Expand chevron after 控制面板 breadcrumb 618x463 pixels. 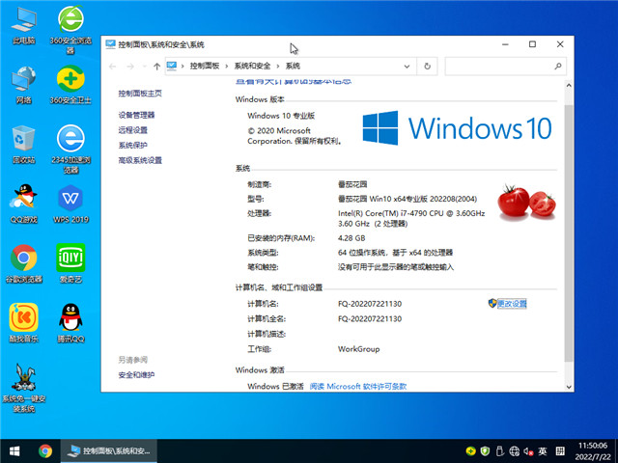(x=227, y=66)
